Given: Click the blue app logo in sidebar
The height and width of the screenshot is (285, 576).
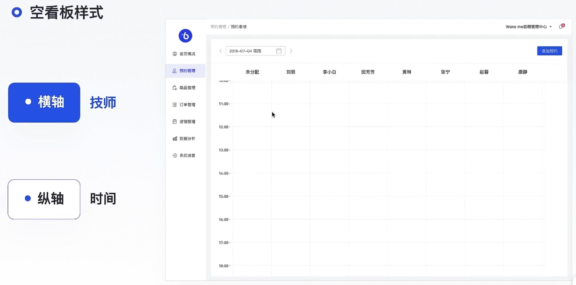Looking at the screenshot, I should [185, 36].
